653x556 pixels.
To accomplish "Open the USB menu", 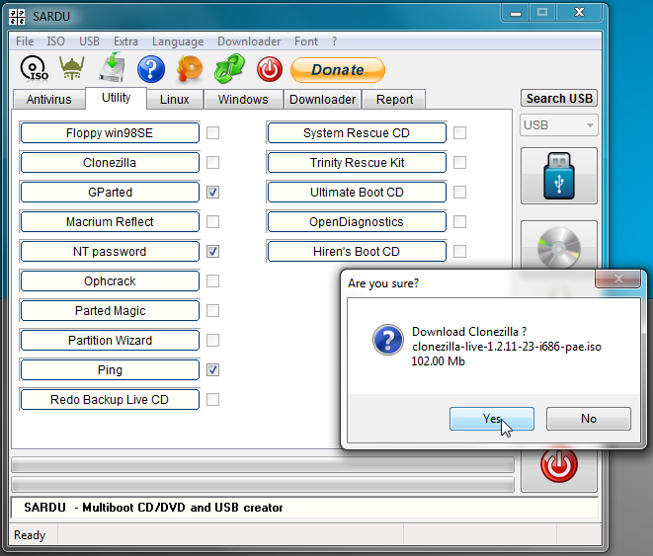I will click(x=89, y=41).
